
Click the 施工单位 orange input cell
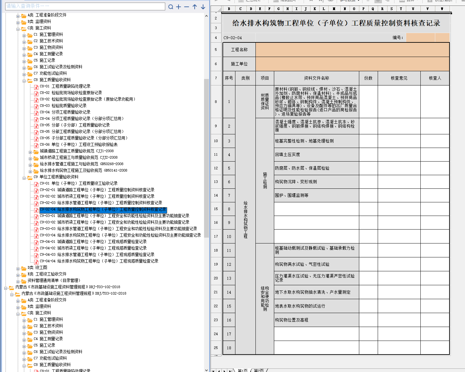point(352,64)
